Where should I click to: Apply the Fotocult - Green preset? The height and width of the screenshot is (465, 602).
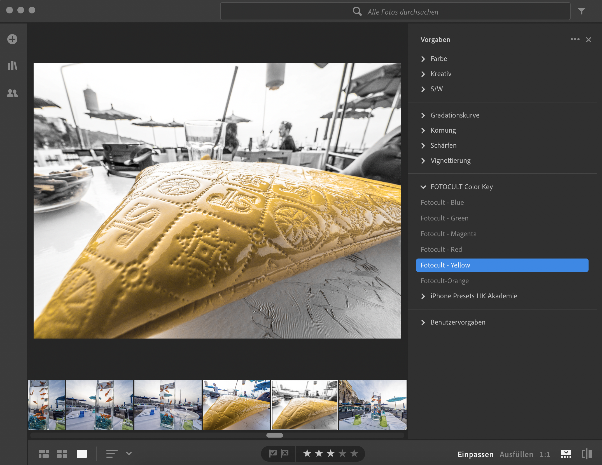click(x=502, y=218)
